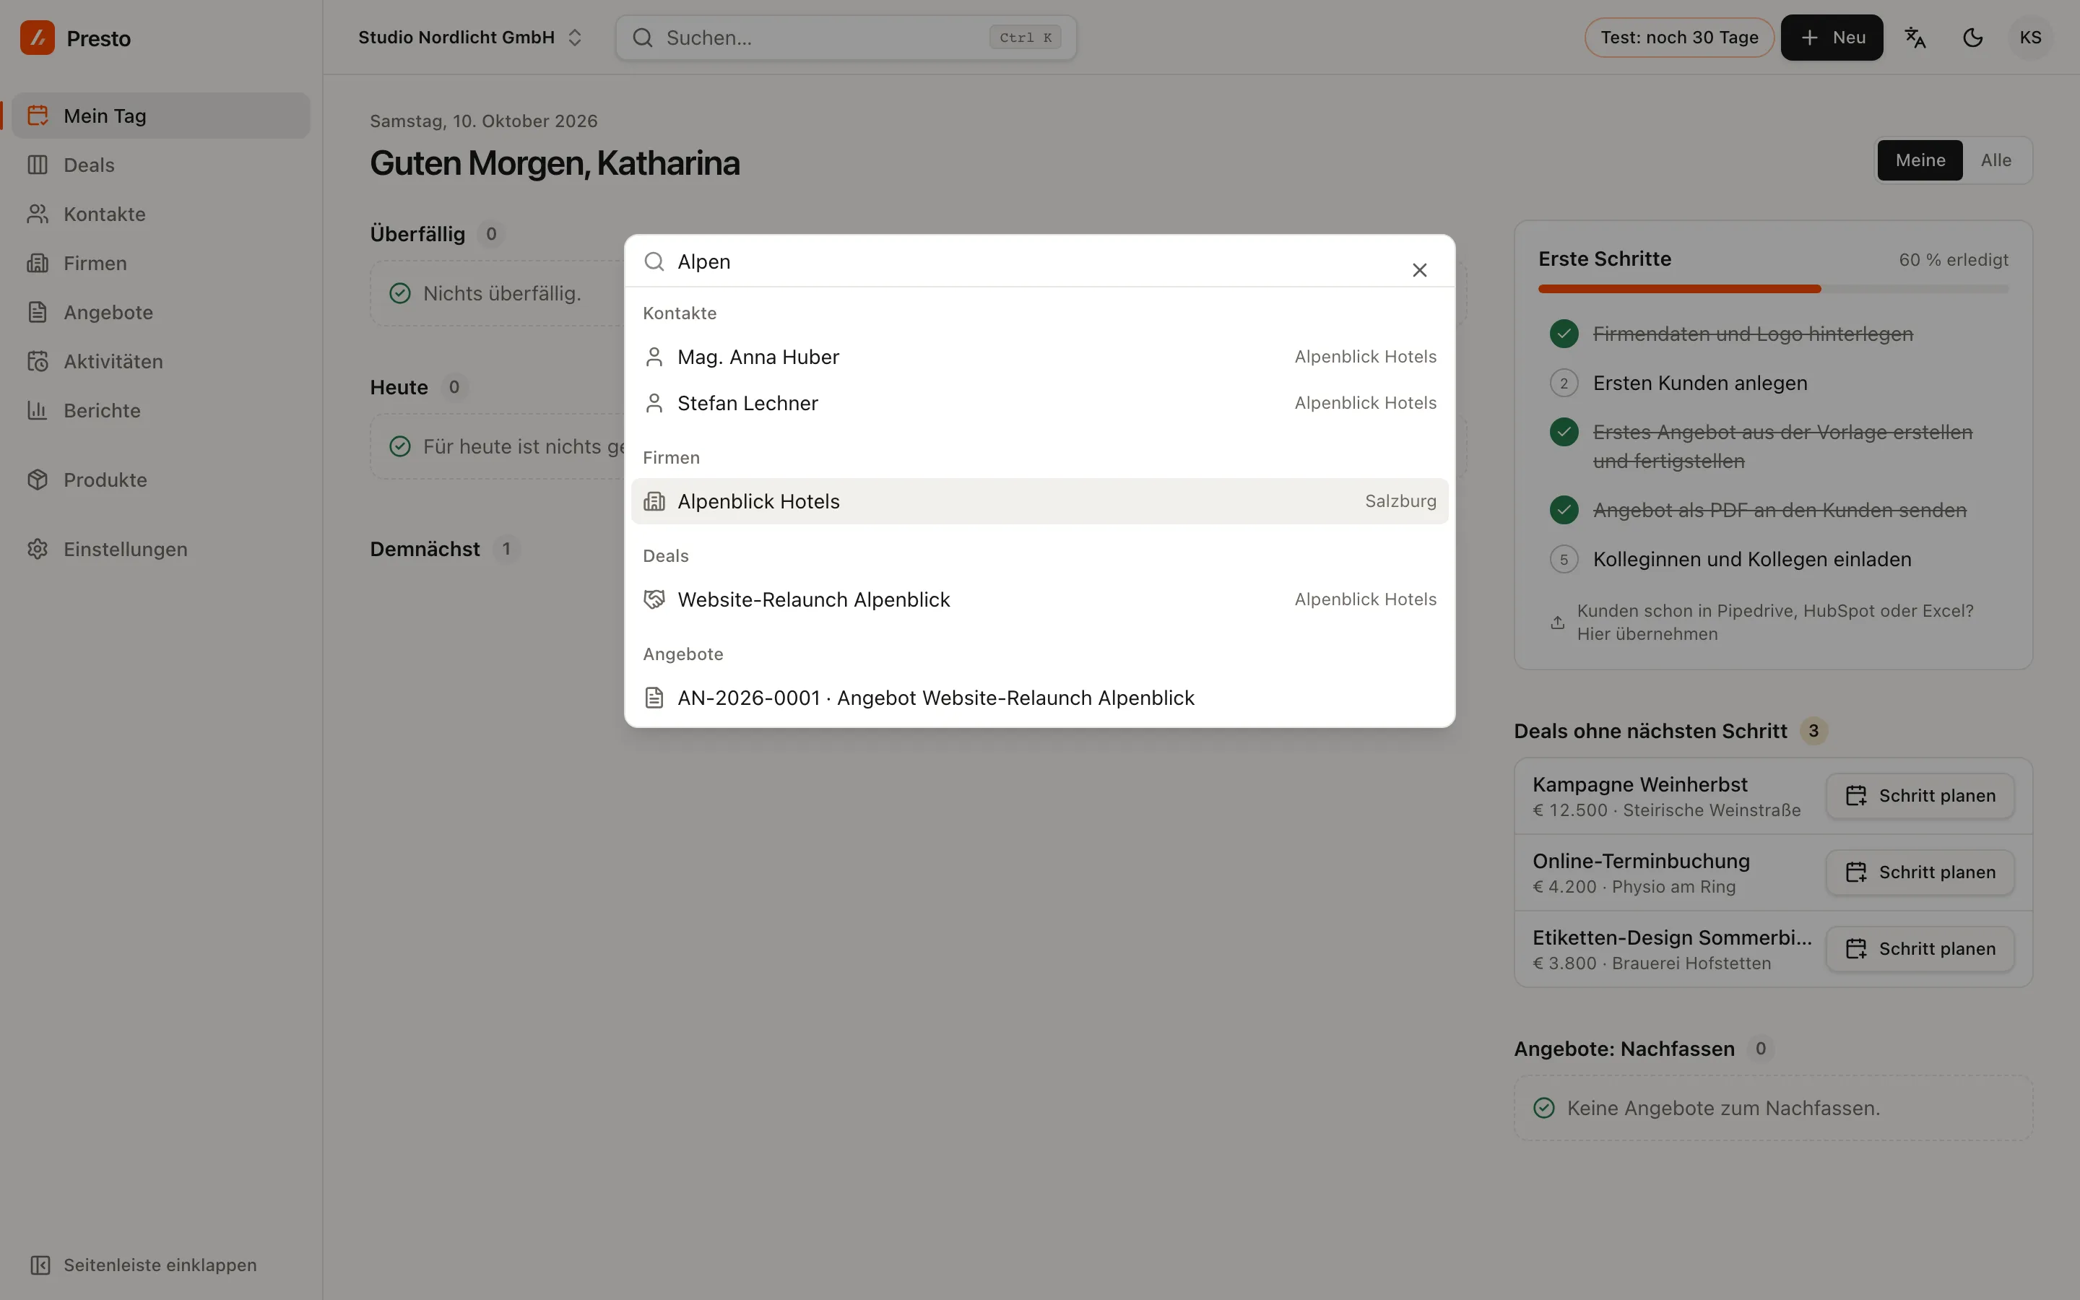Toggle Firmendaten und Logo hinterlegen checkmark
Viewport: 2080px width, 1300px height.
click(1564, 334)
